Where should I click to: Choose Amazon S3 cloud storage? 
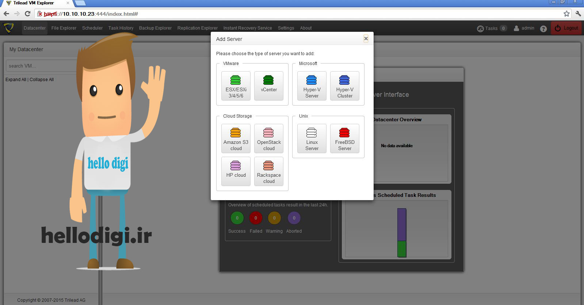coord(236,138)
